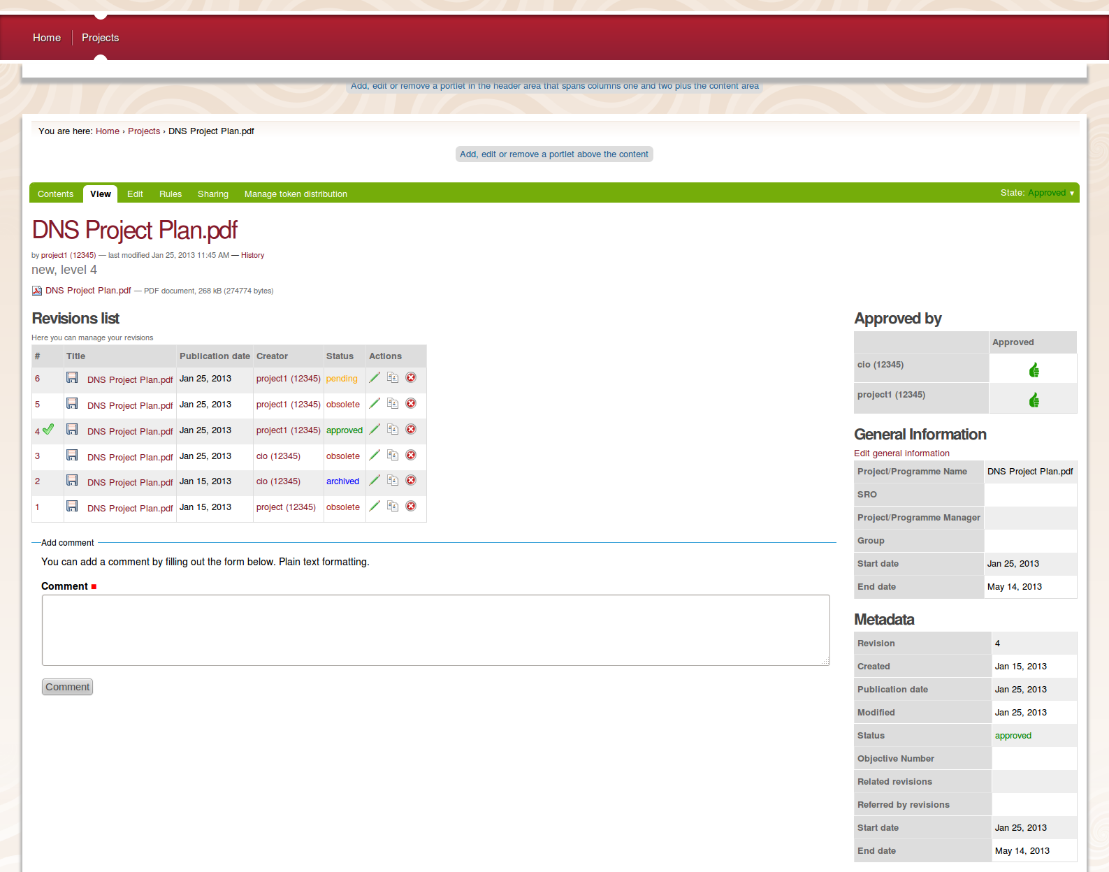
Task: Delete revision 6 with the red X icon
Action: 411,377
